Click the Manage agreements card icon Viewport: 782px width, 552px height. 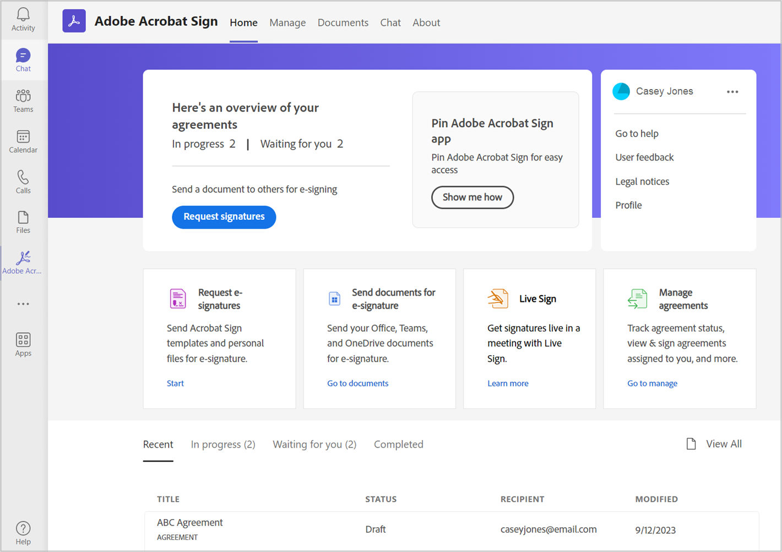(638, 299)
